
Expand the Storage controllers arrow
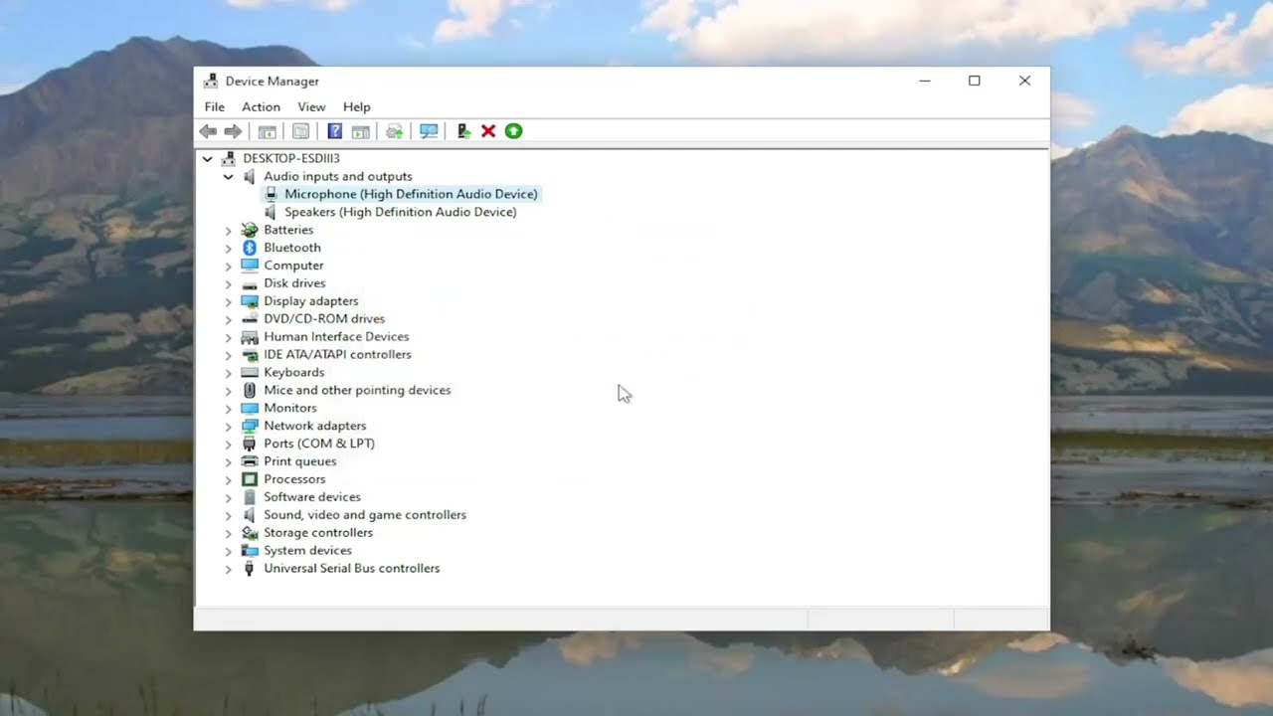[x=228, y=534]
